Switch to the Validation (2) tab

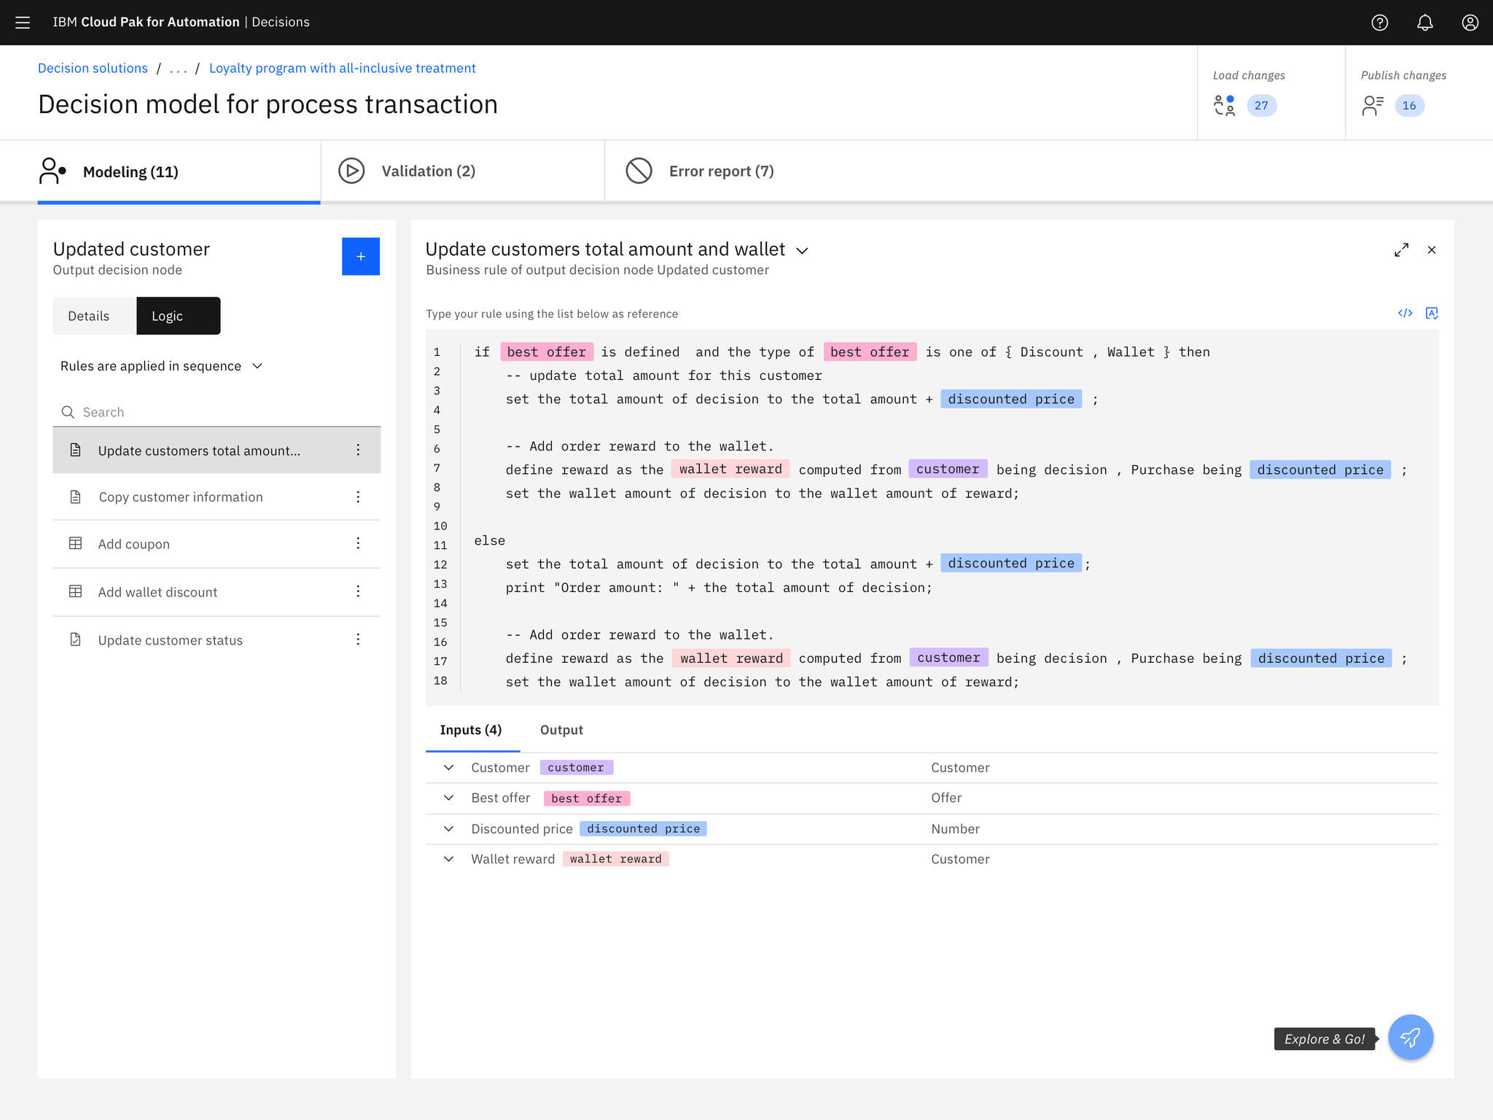(463, 171)
